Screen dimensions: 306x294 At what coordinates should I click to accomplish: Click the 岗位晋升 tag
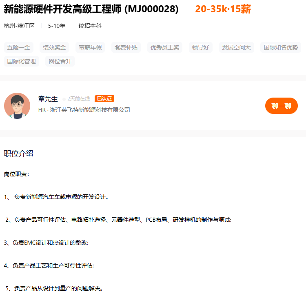[60, 61]
